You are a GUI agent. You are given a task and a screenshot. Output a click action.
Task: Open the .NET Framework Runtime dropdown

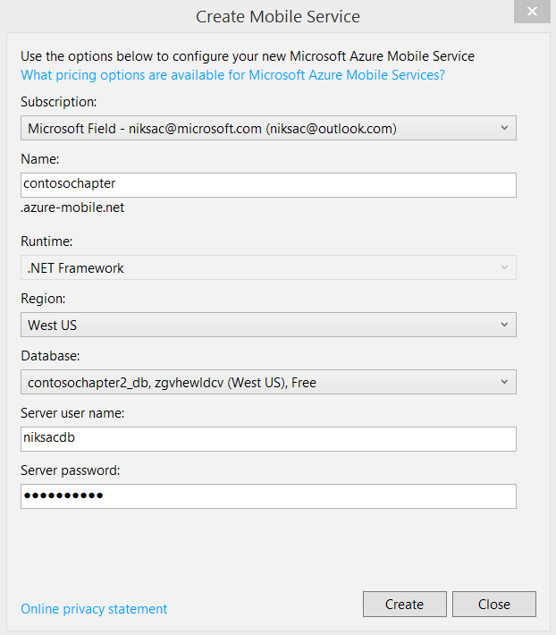268,267
